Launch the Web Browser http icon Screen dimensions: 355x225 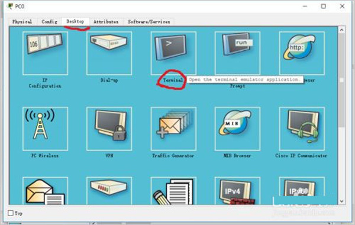[x=302, y=53]
